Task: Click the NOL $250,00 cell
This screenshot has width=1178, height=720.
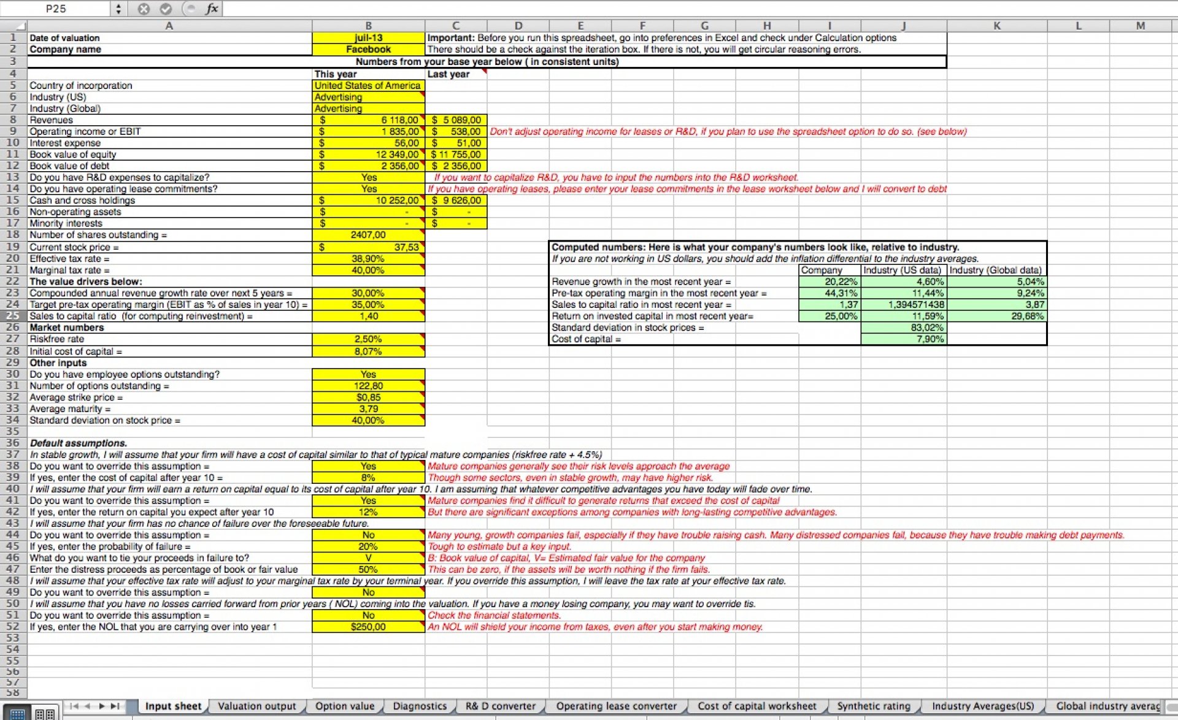Action: pos(368,627)
